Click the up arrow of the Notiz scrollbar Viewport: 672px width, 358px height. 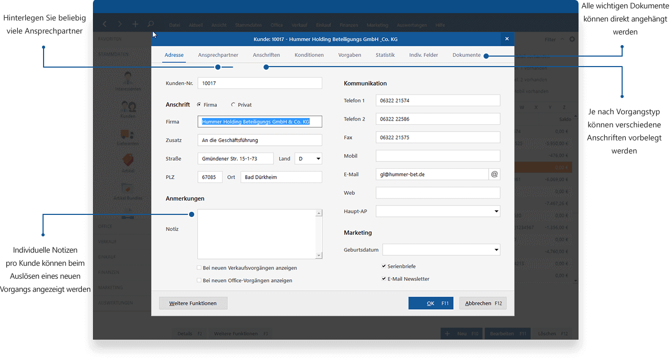pos(319,213)
